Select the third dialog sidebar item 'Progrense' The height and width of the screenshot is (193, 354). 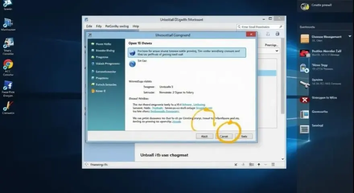coord(100,57)
